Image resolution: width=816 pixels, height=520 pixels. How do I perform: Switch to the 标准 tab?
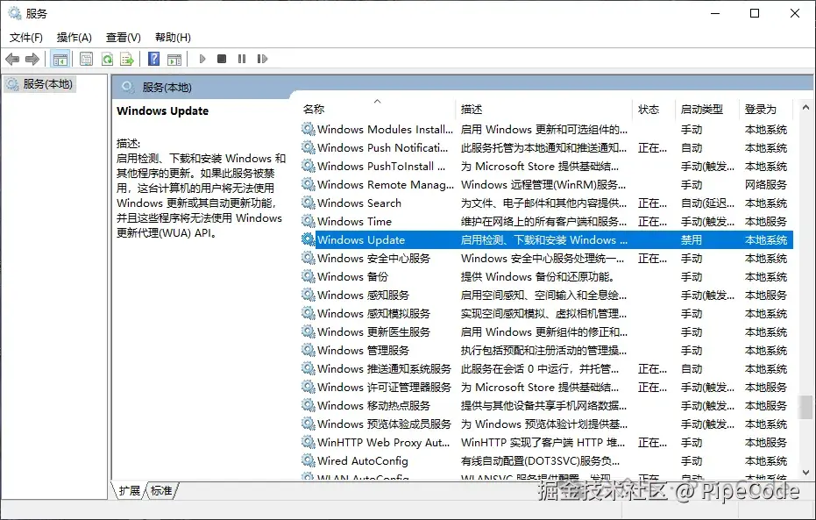coord(161,490)
